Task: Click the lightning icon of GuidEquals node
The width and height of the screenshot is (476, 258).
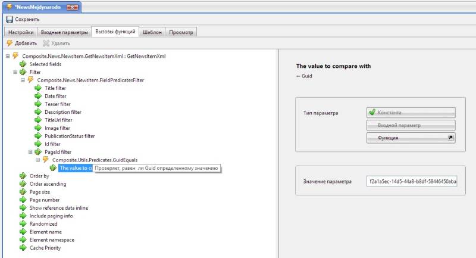Action: [x=46, y=160]
